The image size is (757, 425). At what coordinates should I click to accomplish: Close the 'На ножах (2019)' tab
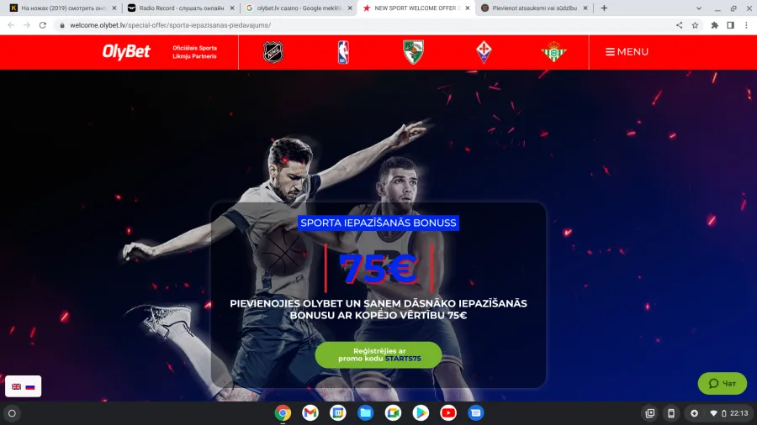pyautogui.click(x=114, y=8)
